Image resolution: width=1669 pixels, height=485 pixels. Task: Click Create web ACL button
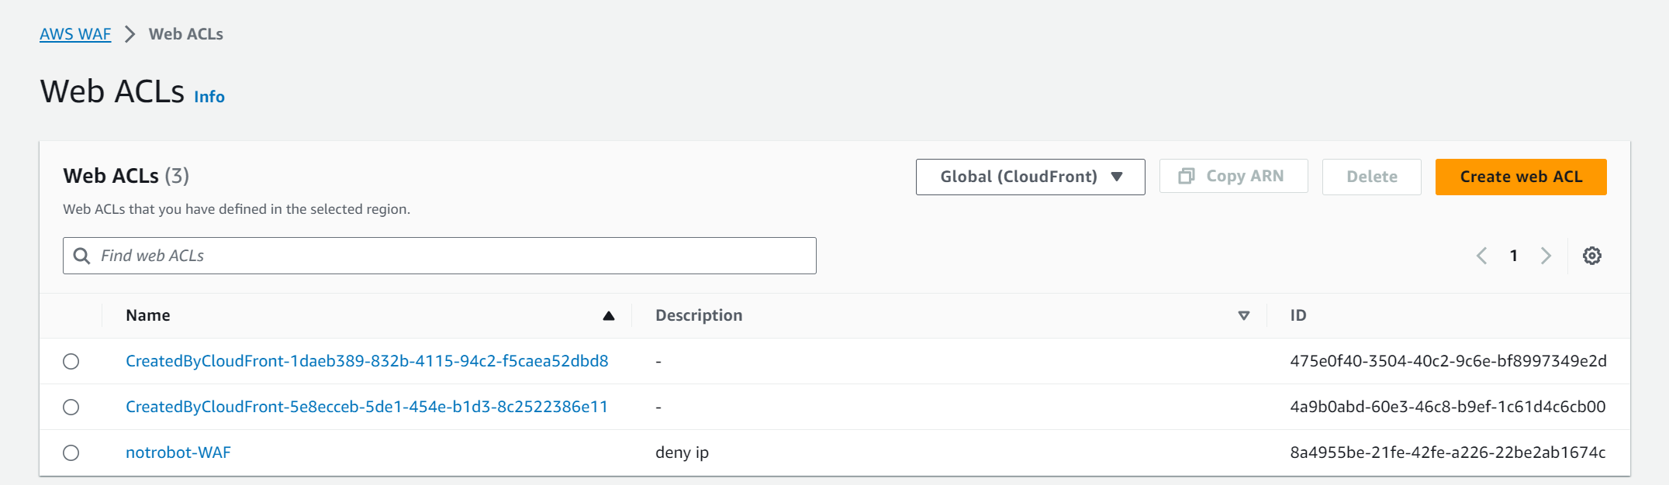click(x=1521, y=177)
